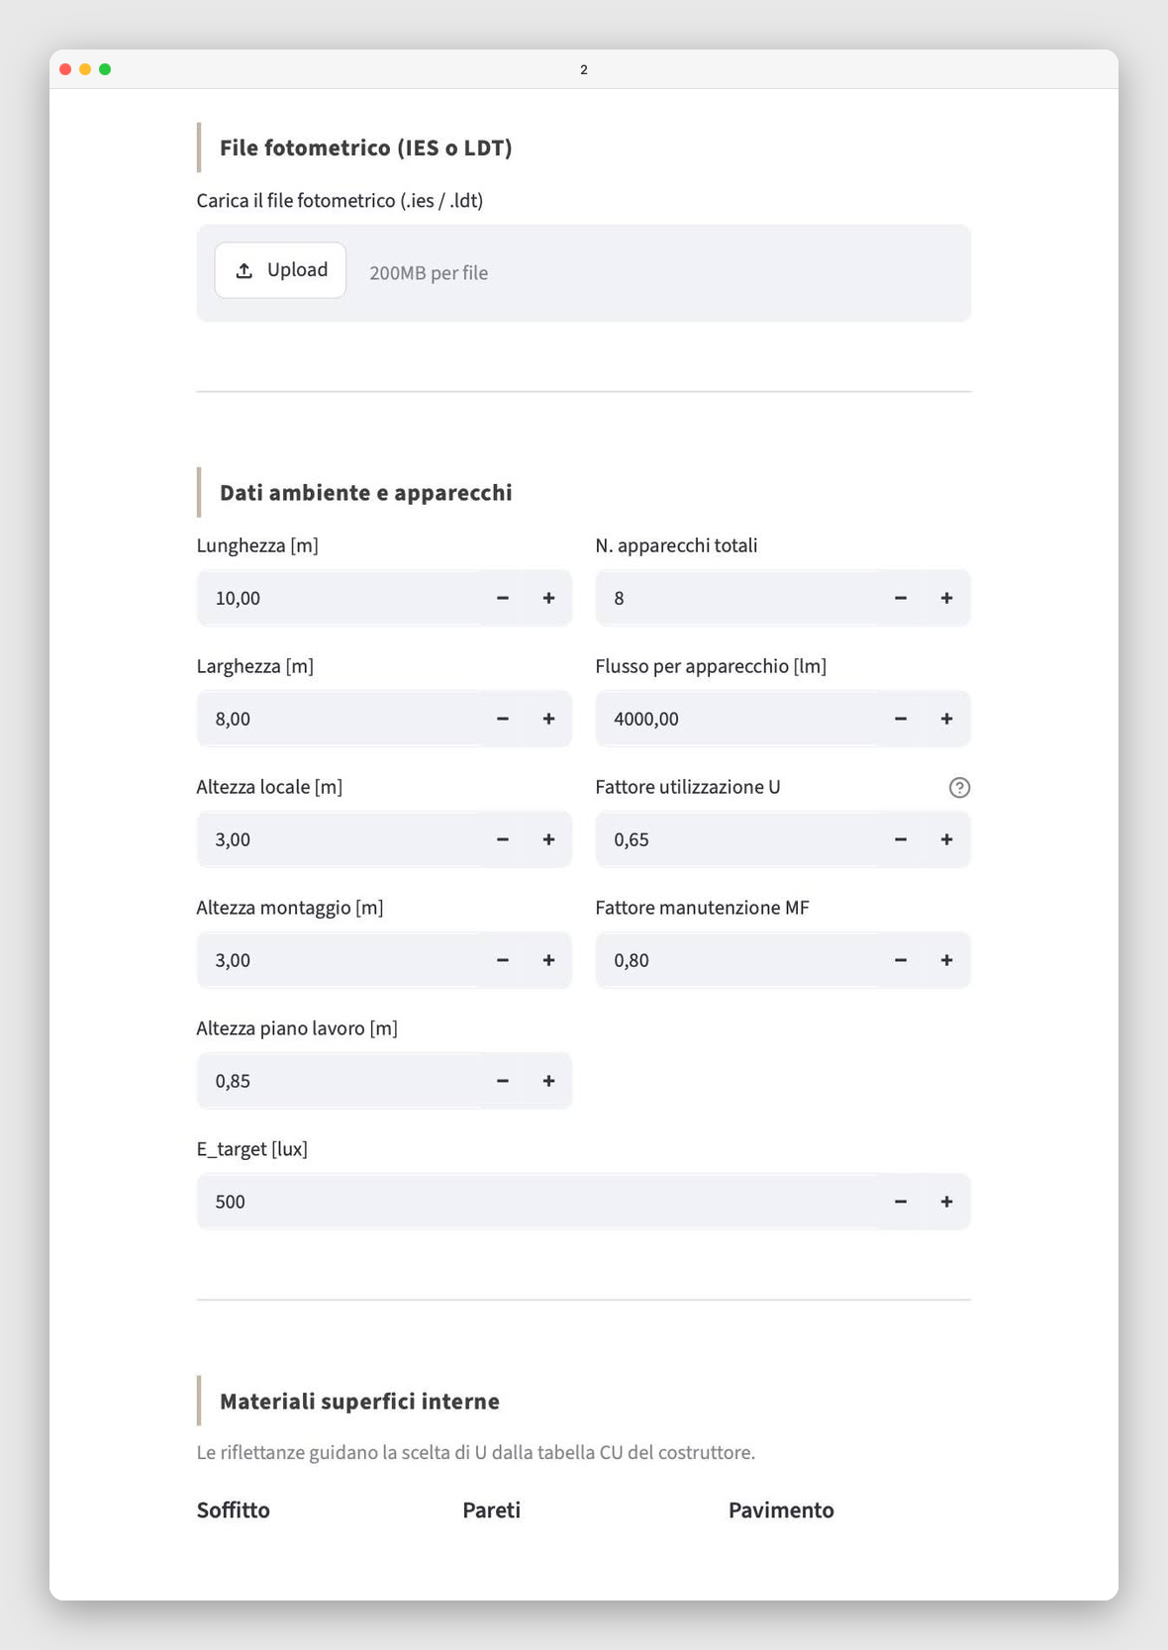Decrement N. apparecchi totali
1168x1650 pixels.
(x=901, y=598)
